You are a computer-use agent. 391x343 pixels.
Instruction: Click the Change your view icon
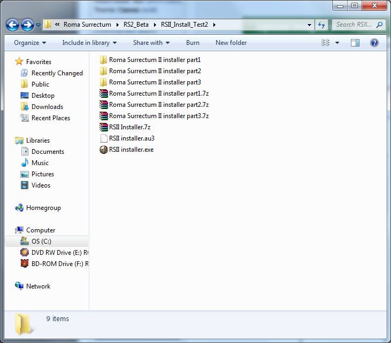[x=325, y=43]
